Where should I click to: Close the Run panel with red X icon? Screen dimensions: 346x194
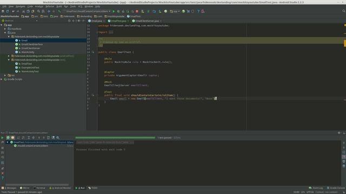(x=2, y=174)
